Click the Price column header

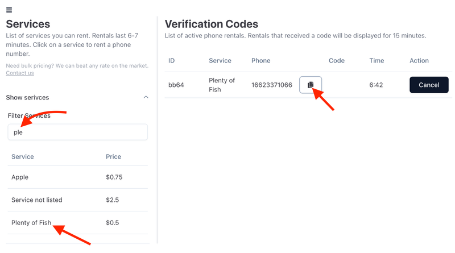[x=113, y=156]
